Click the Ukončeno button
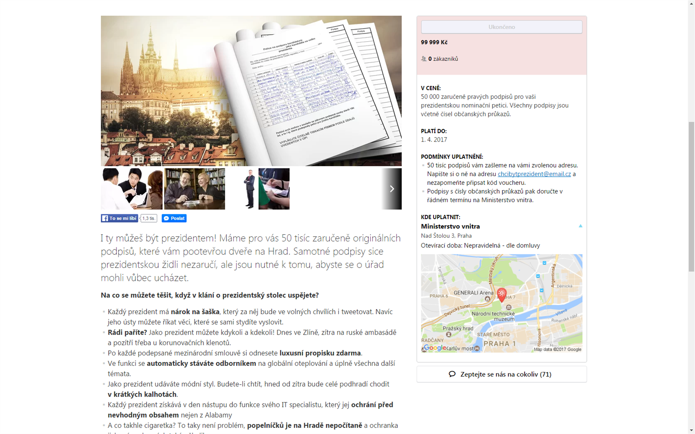Viewport: 695px width, 434px height. coord(501,27)
